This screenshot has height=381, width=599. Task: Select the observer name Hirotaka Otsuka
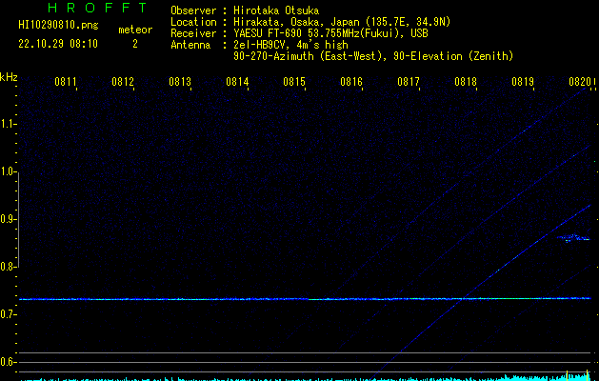[x=276, y=10]
